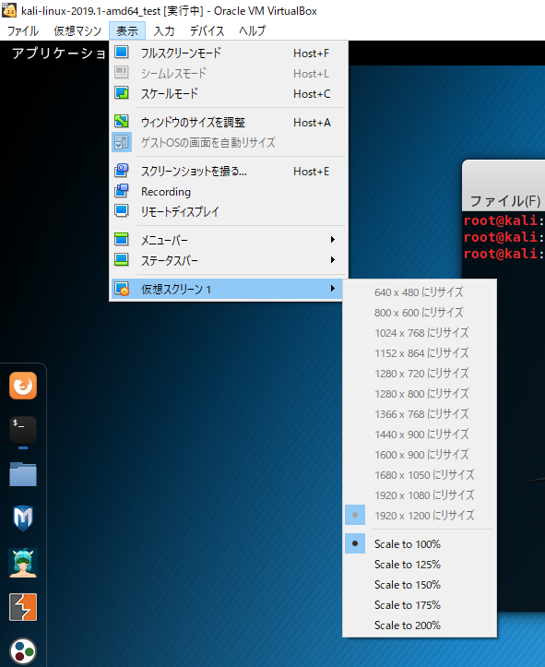The height and width of the screenshot is (667, 545).
Task: Select Scale to 150% option
Action: (420, 585)
